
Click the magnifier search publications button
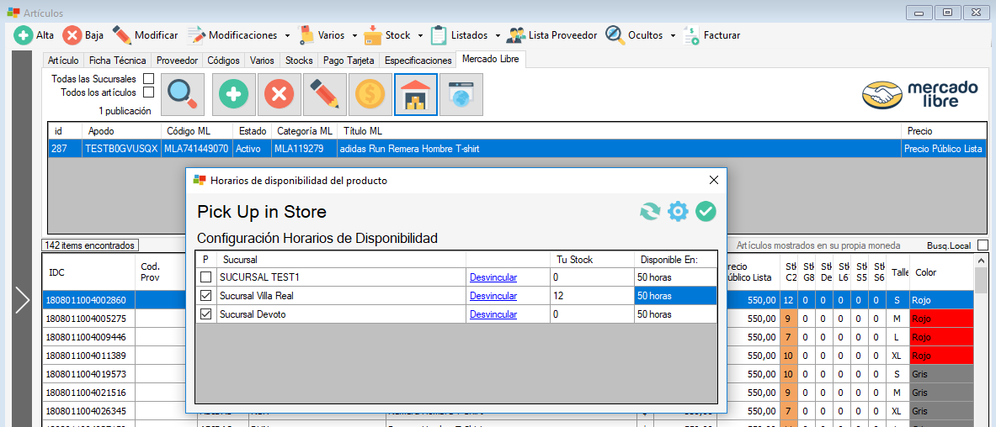(183, 94)
